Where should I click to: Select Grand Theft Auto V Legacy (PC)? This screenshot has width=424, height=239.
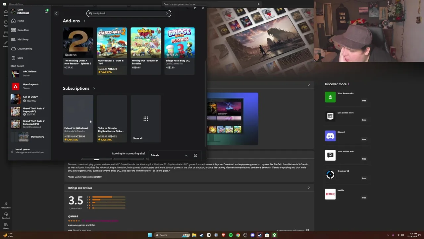pyautogui.click(x=29, y=111)
